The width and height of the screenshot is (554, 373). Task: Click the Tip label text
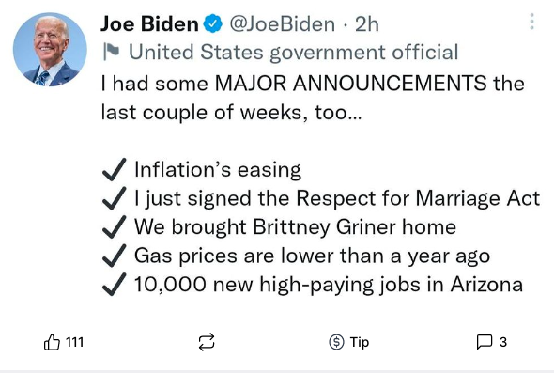coord(360,342)
